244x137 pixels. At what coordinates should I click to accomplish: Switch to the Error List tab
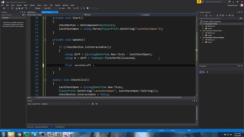click(30, 127)
